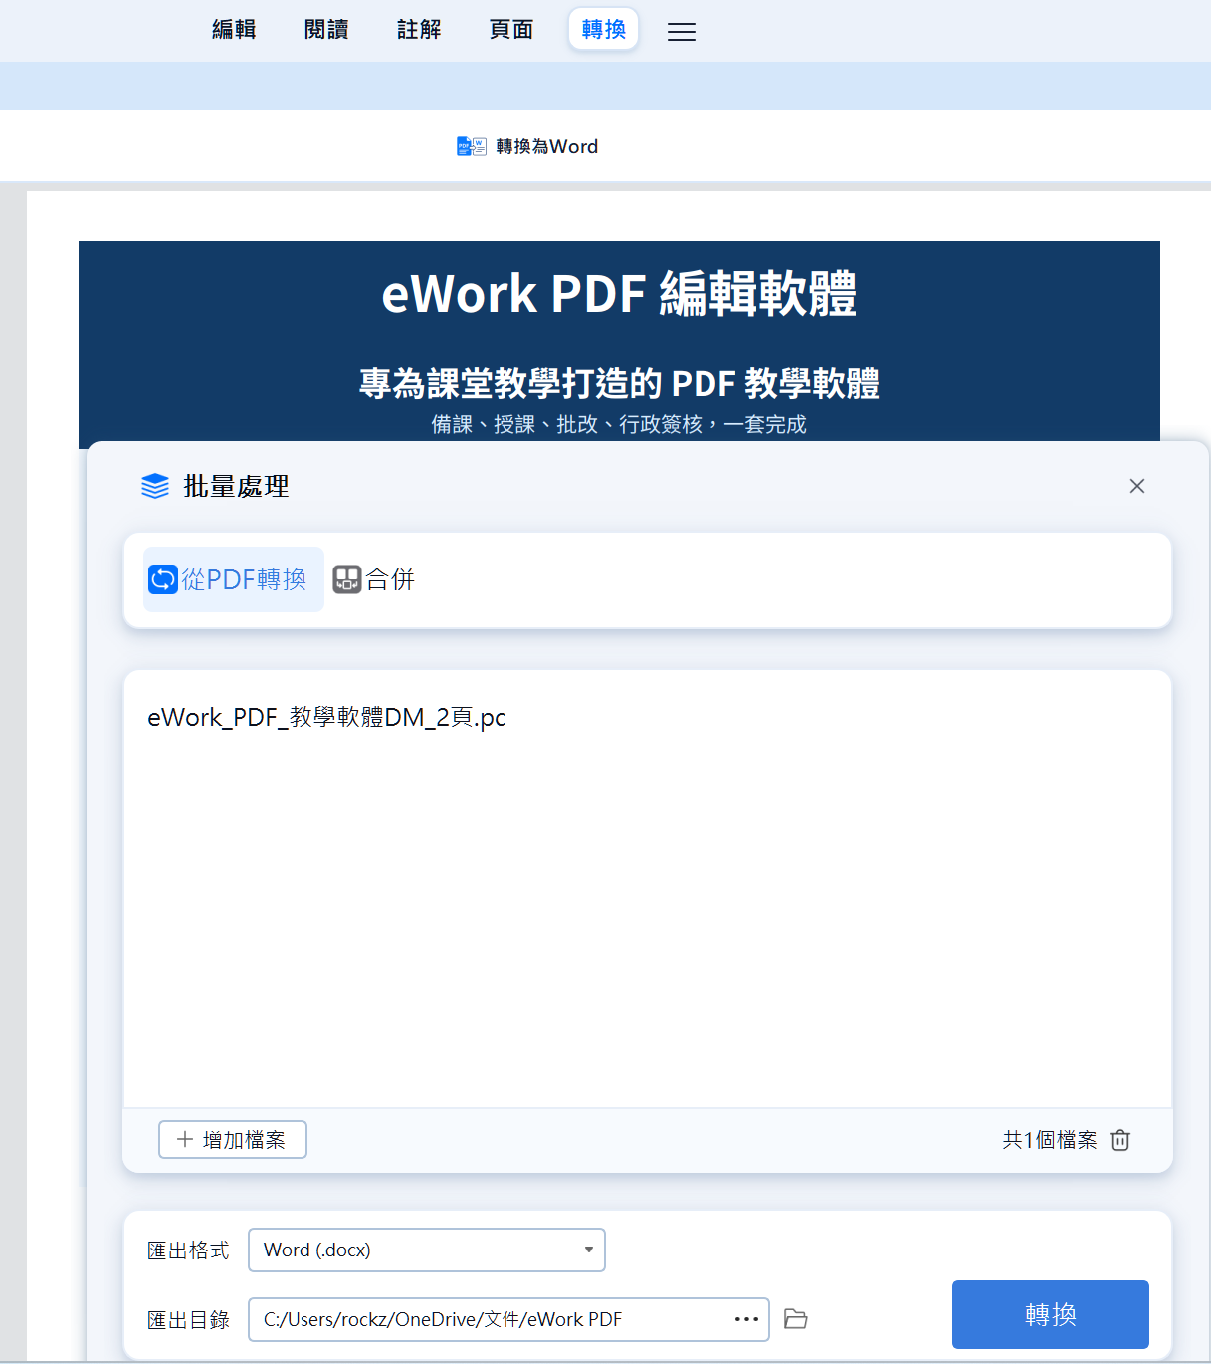
Task: Click the 匯出格式 label
Action: 188,1250
